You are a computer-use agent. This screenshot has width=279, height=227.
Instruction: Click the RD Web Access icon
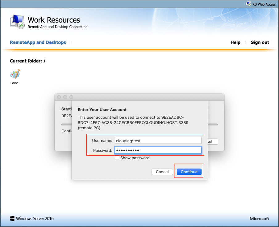tap(248, 4)
